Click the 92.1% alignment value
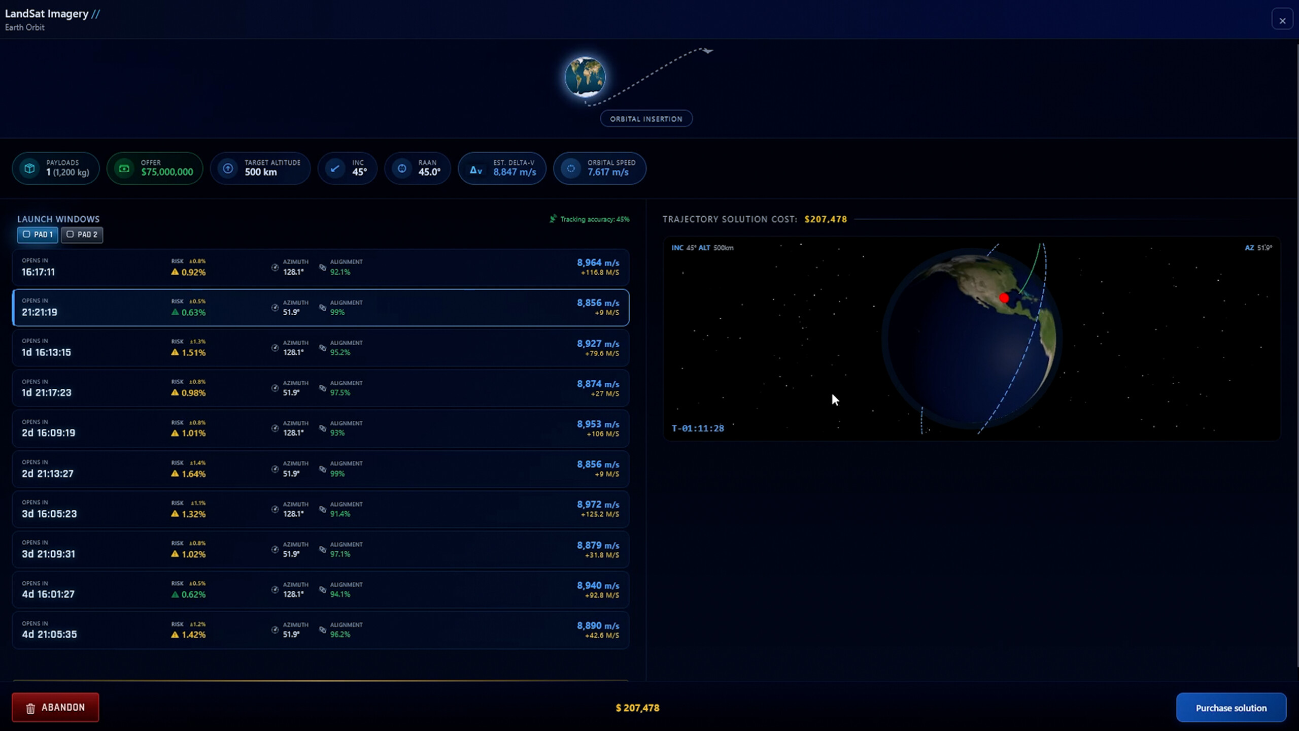 [340, 272]
